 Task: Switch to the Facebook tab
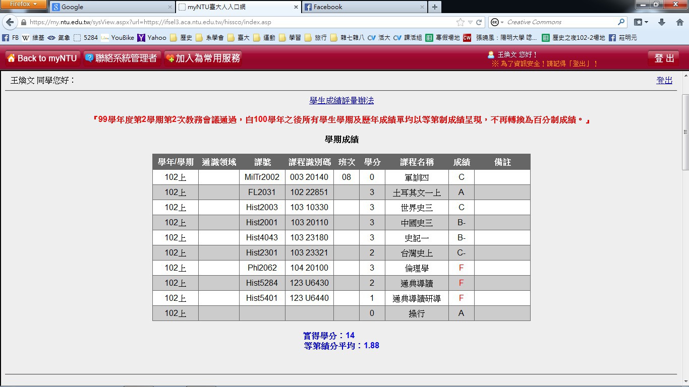(x=362, y=7)
